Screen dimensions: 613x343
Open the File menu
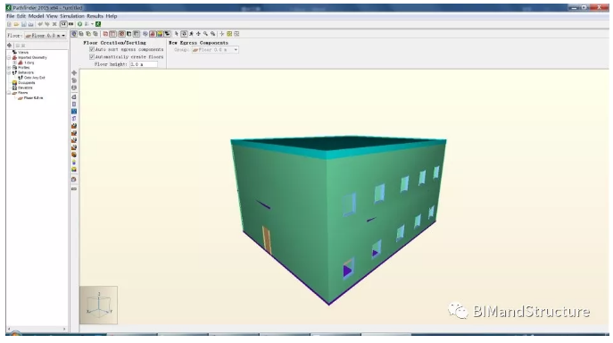10,16
